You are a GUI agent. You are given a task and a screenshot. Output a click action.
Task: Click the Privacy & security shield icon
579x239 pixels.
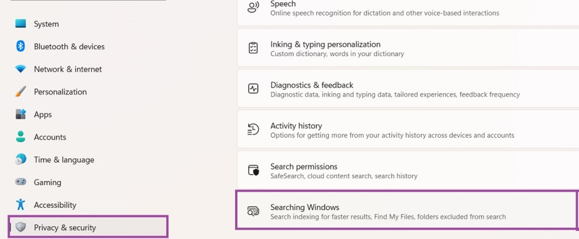click(21, 227)
